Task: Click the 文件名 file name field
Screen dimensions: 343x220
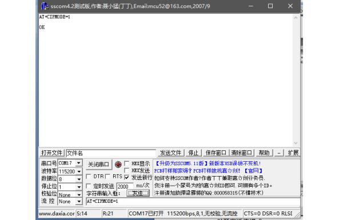Action: (111, 153)
